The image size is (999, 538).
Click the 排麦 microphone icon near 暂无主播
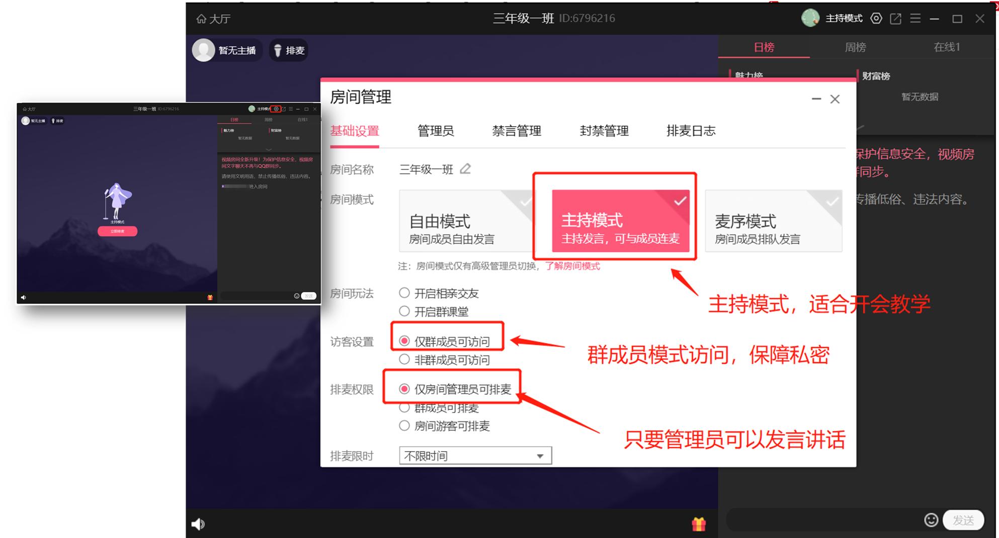click(x=278, y=50)
